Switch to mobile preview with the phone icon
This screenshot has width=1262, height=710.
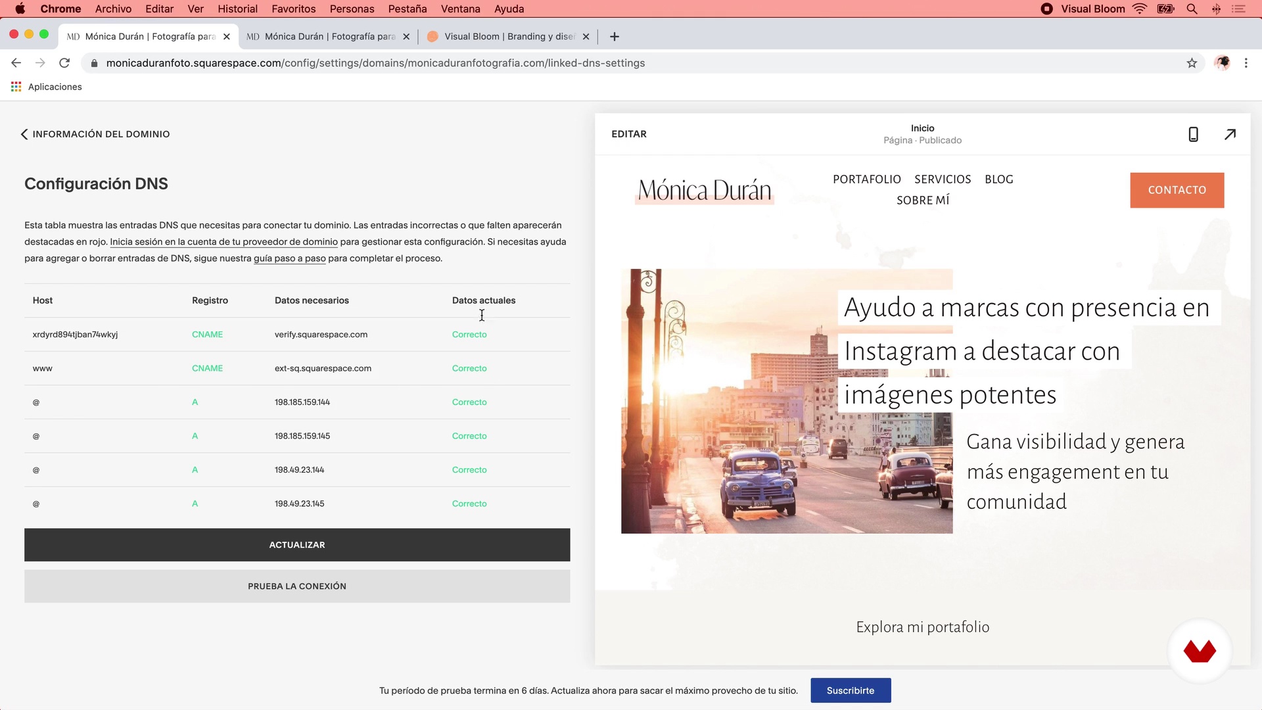[x=1194, y=134]
